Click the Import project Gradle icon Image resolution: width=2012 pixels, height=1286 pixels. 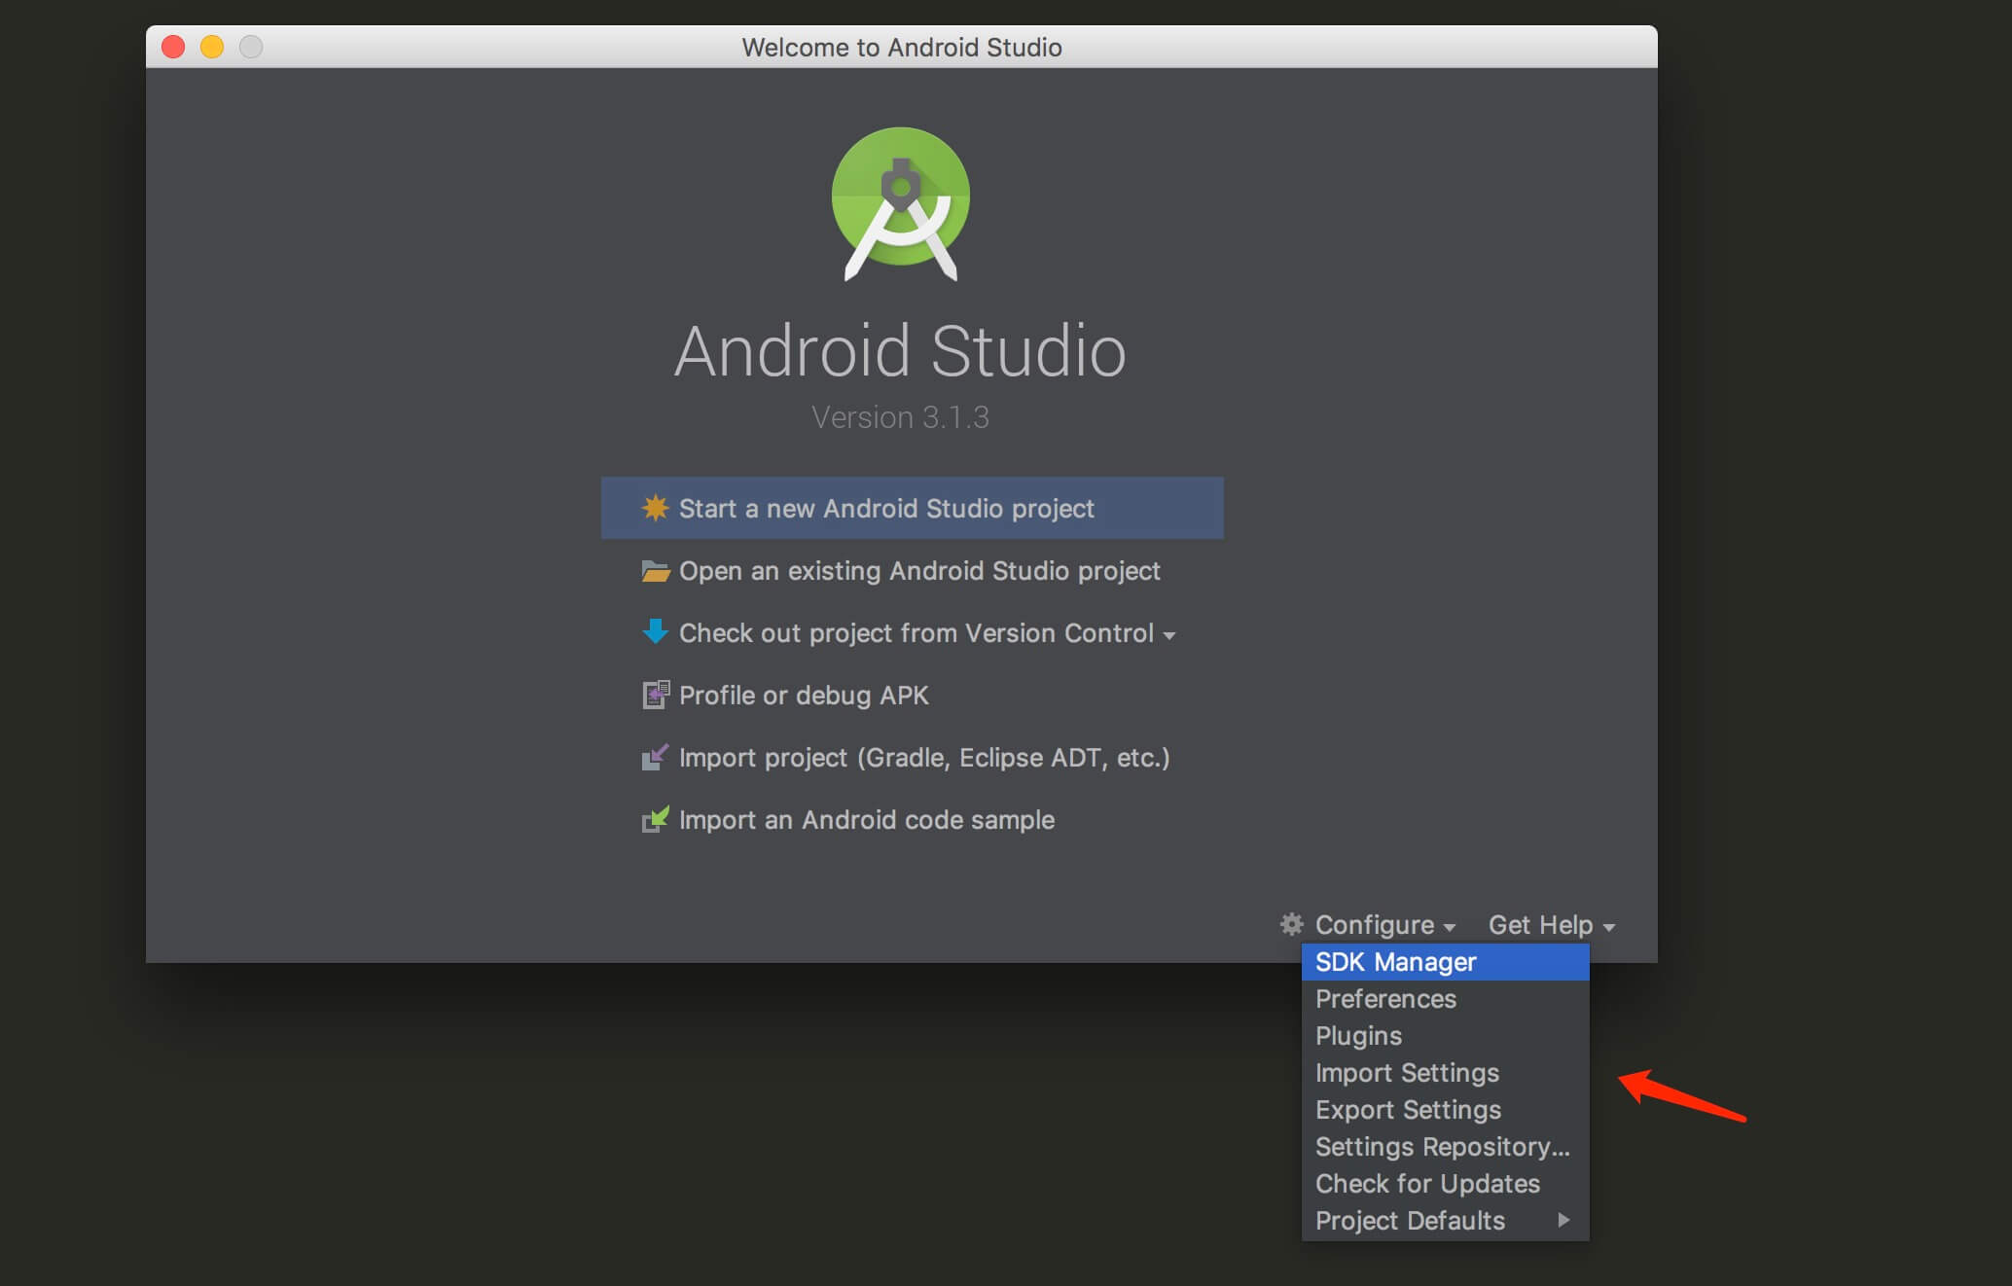tap(655, 757)
